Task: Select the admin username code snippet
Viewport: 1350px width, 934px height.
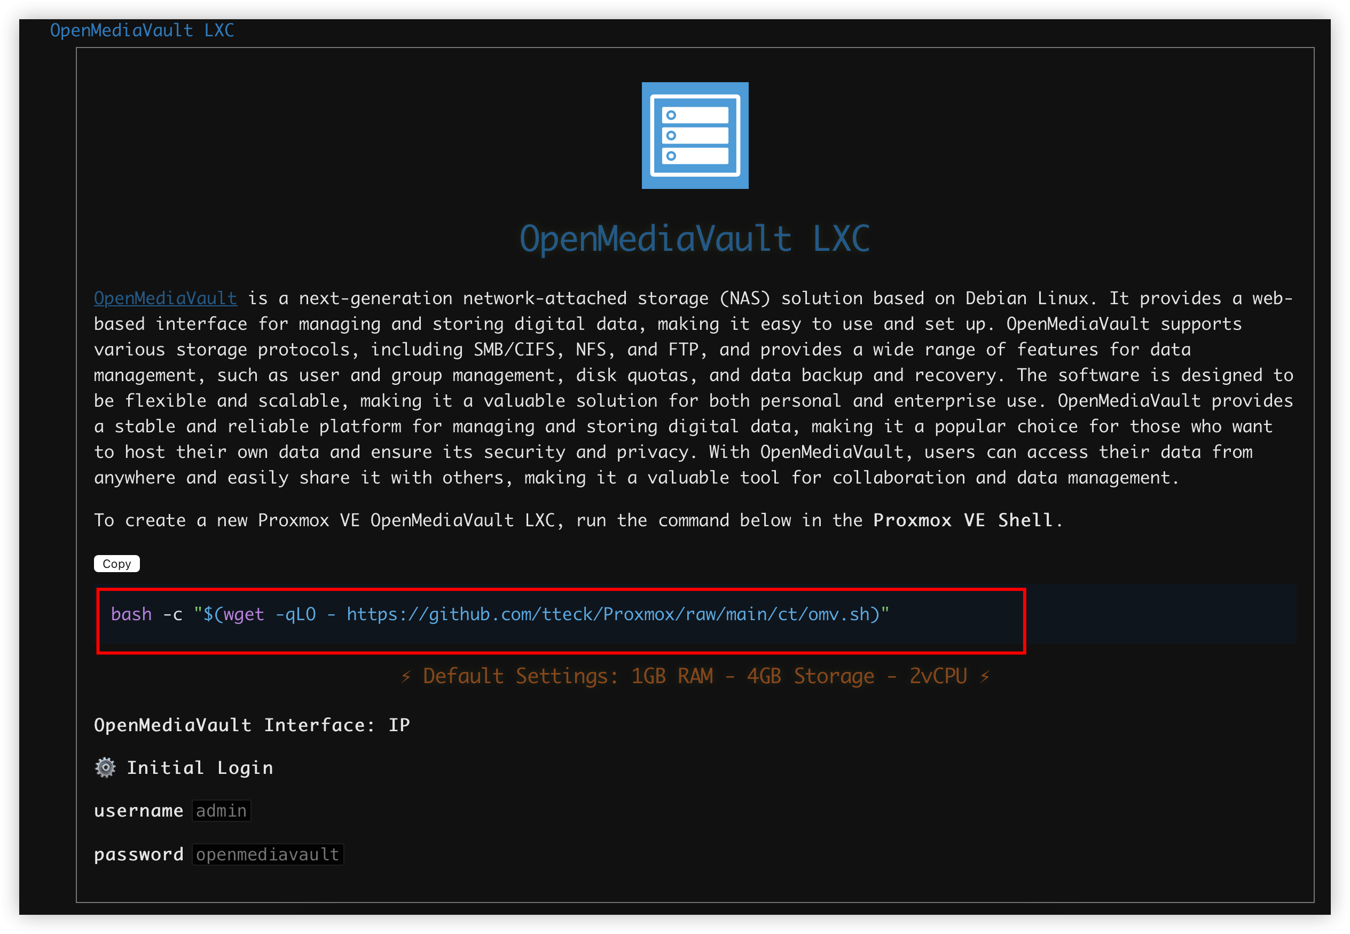Action: click(221, 811)
